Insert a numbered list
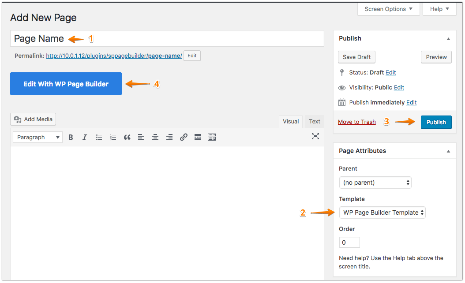The image size is (465, 283). click(x=113, y=137)
